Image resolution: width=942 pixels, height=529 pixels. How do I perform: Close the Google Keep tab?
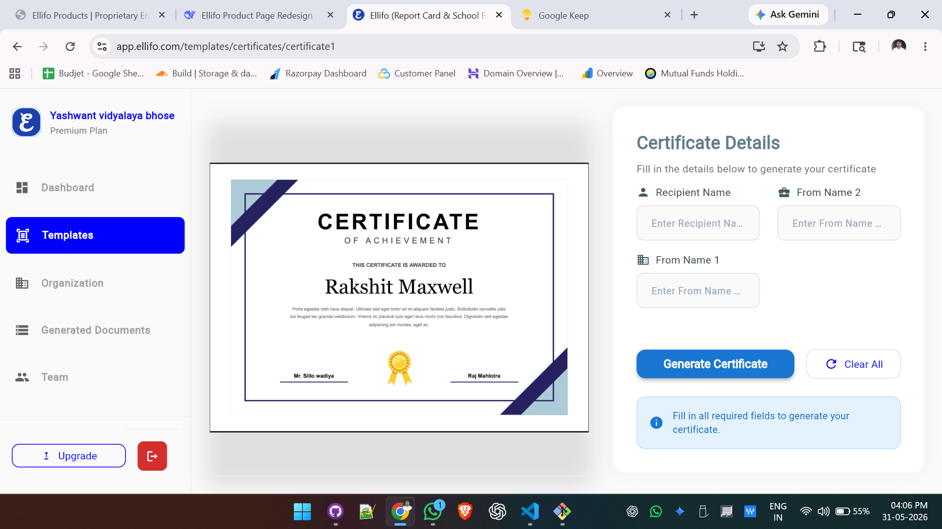coord(667,15)
